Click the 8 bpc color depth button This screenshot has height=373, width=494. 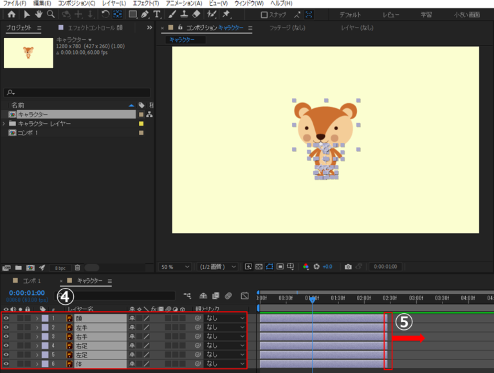[59, 267]
